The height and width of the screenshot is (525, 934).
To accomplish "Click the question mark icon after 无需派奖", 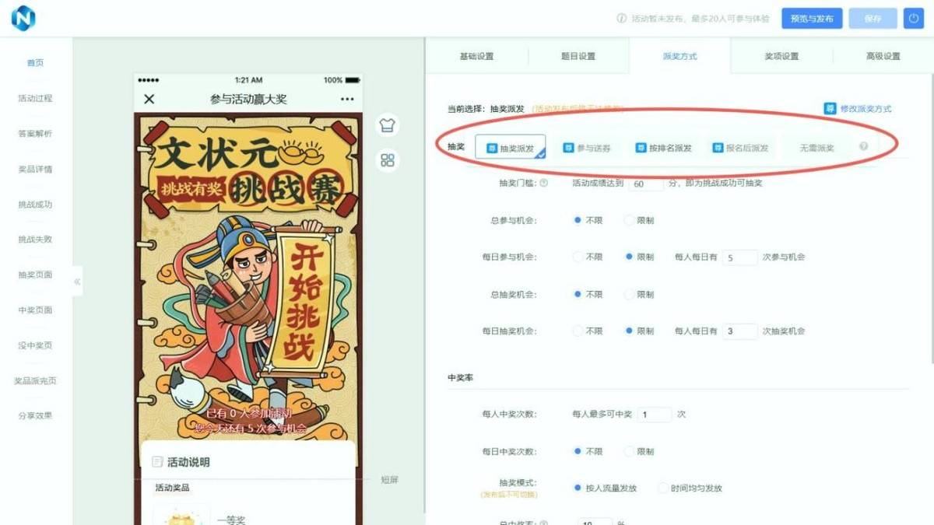I will pyautogui.click(x=863, y=147).
